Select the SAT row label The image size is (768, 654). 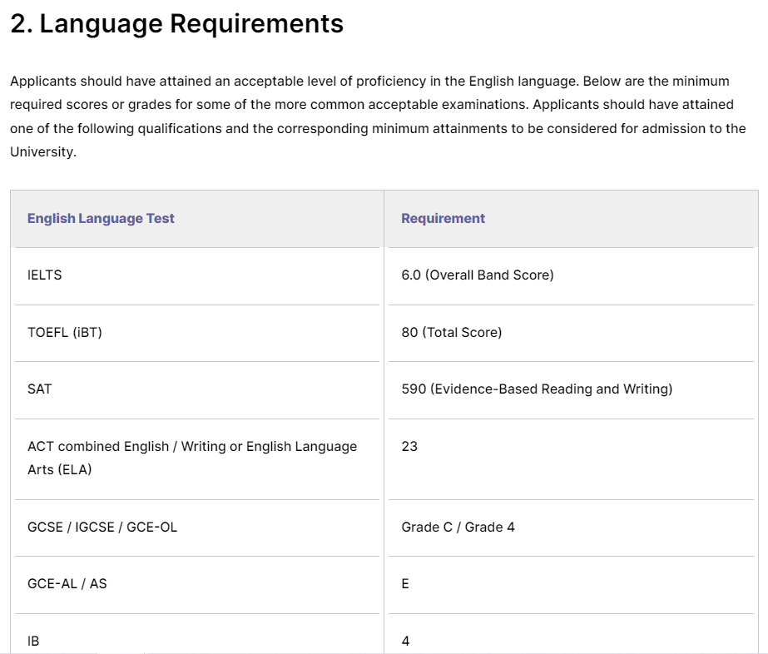pyautogui.click(x=39, y=389)
